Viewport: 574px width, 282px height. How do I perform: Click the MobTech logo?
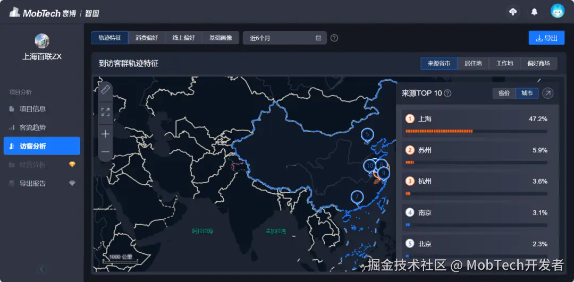pos(54,13)
